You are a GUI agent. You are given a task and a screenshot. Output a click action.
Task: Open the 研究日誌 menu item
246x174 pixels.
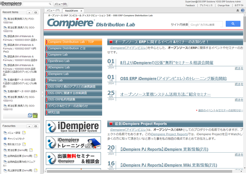(73, 113)
